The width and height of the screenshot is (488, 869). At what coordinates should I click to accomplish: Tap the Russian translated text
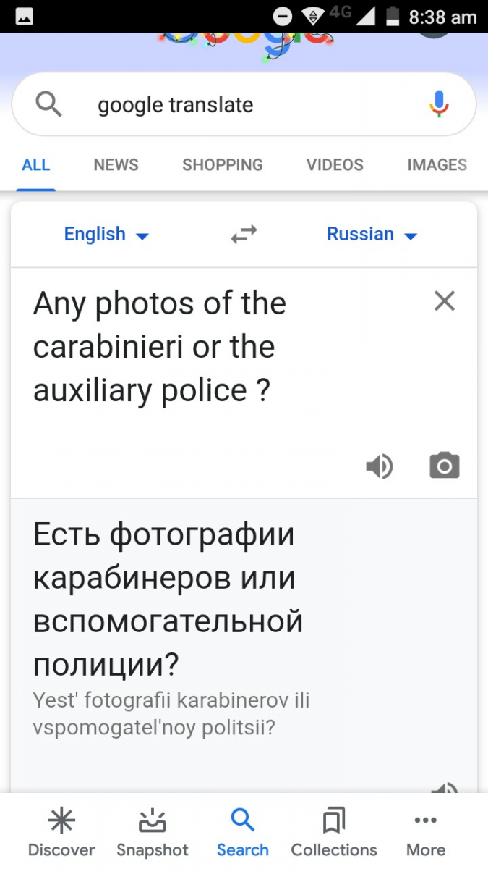pyautogui.click(x=168, y=600)
